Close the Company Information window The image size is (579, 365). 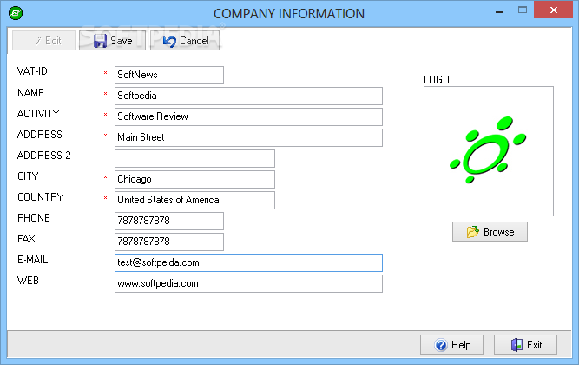[553, 10]
